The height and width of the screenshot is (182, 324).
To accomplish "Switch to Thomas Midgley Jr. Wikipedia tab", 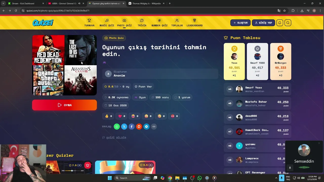I will (x=147, y=4).
